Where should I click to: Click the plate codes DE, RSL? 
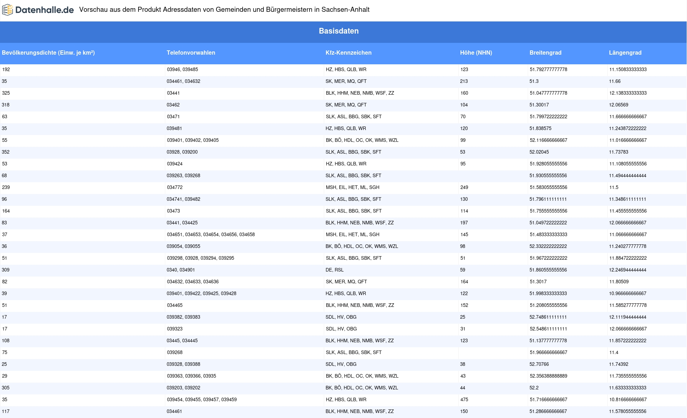coord(335,270)
